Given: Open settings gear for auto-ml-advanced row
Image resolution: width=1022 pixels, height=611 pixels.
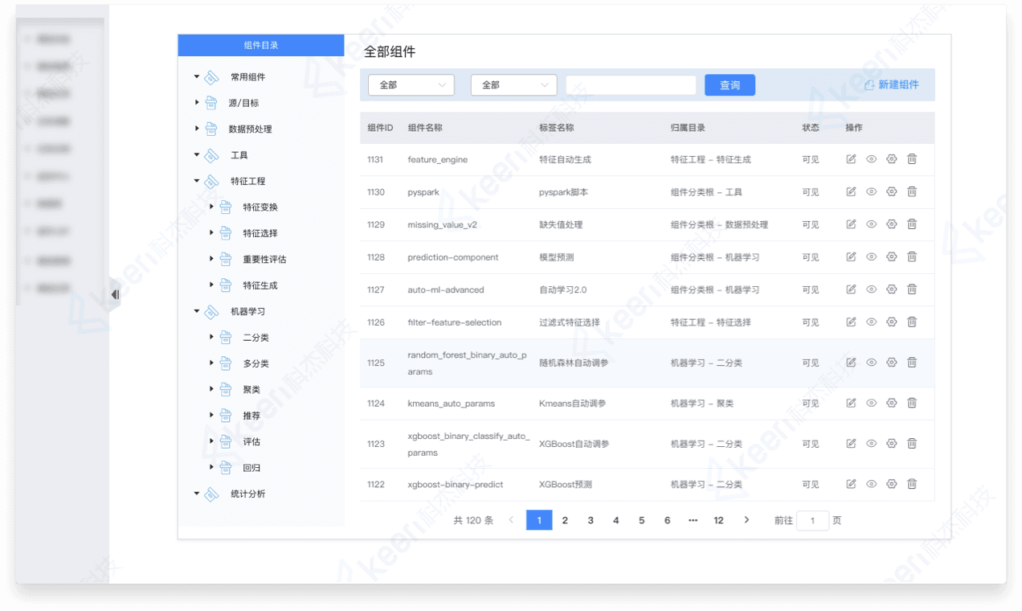Looking at the screenshot, I should tap(891, 289).
